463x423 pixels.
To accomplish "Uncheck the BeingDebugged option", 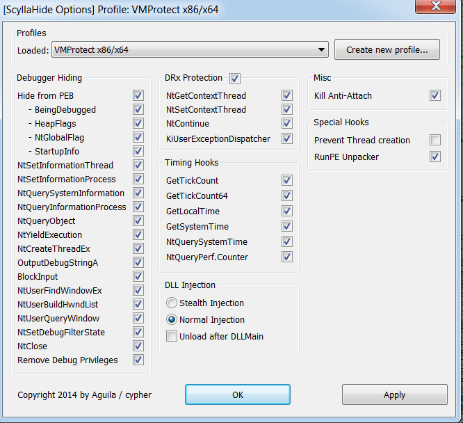I will [x=138, y=109].
